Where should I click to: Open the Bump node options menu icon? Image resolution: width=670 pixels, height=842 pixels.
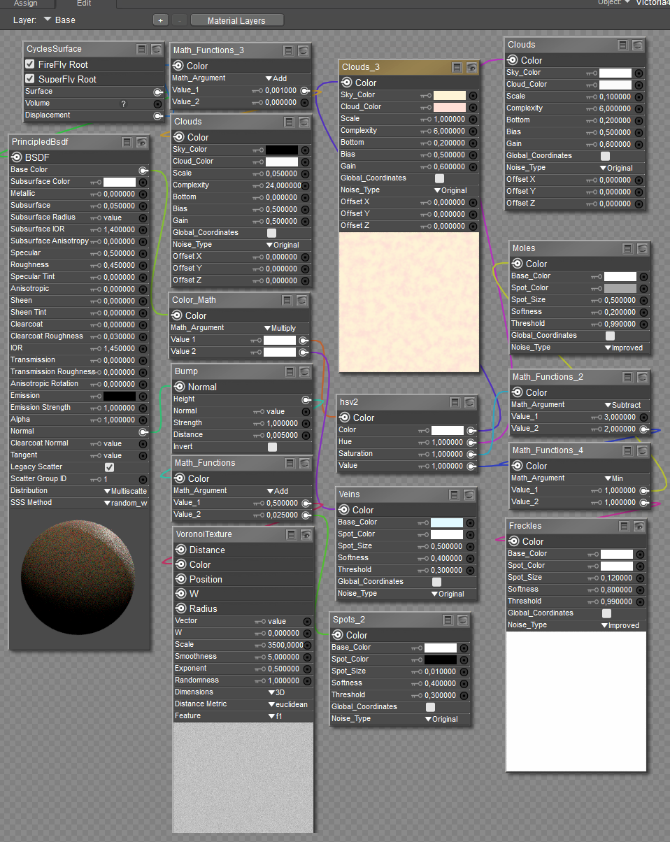(x=289, y=371)
